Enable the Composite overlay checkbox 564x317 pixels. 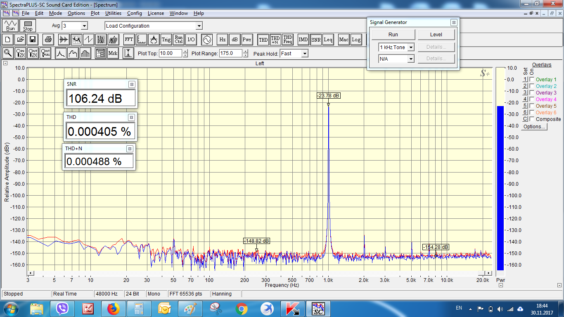point(532,119)
